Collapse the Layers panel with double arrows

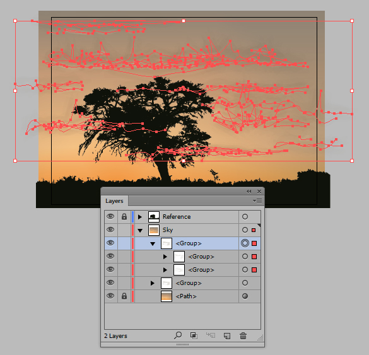[x=249, y=191]
